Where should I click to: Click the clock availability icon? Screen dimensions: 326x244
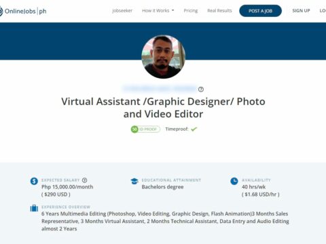click(234, 181)
